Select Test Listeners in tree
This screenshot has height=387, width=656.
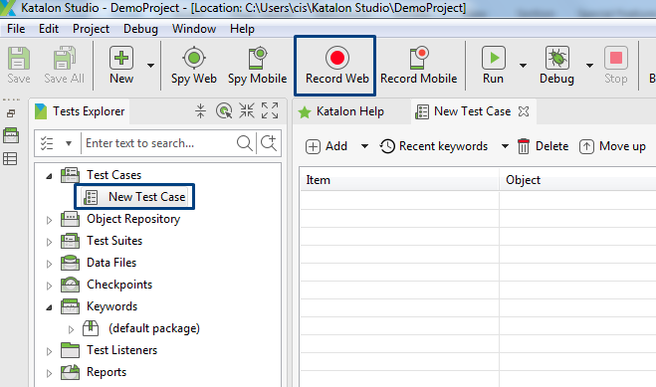pos(122,350)
